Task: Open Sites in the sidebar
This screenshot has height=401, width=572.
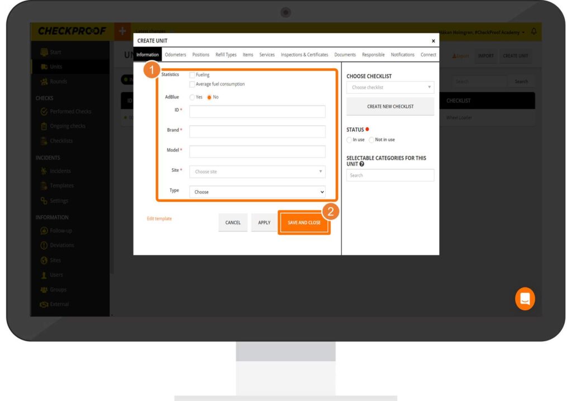Action: point(55,260)
